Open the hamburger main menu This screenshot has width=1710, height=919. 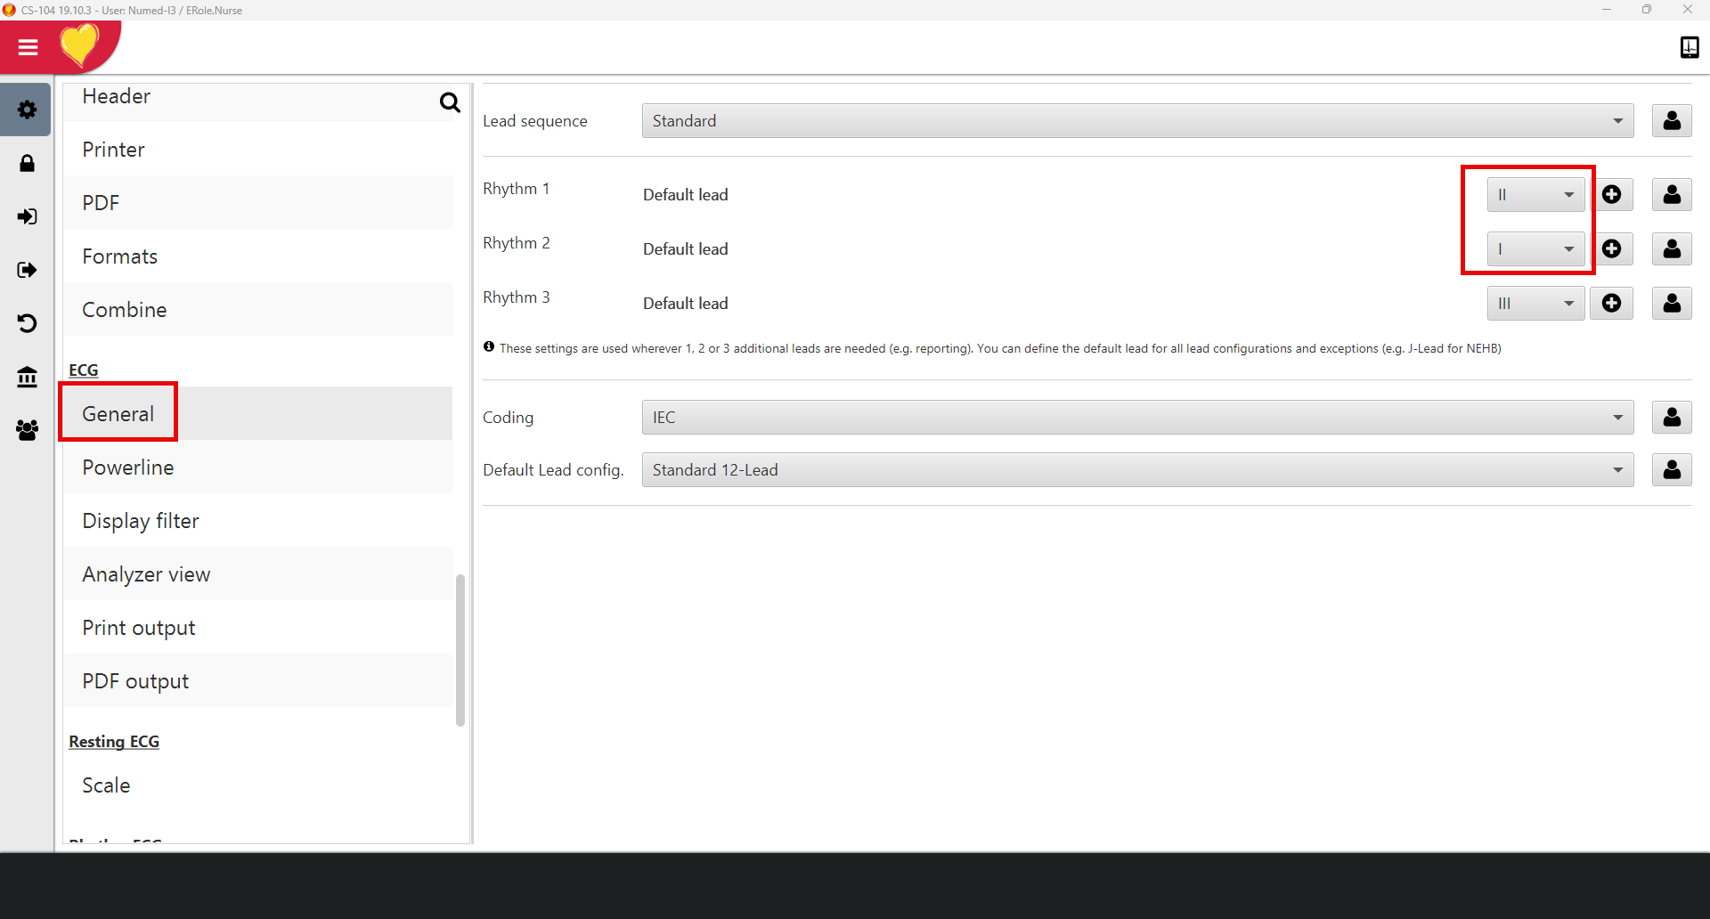coord(28,47)
